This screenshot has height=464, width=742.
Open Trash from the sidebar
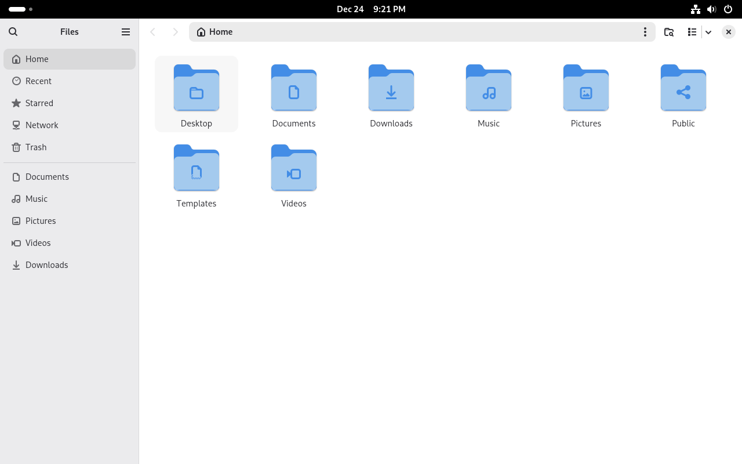tap(36, 147)
